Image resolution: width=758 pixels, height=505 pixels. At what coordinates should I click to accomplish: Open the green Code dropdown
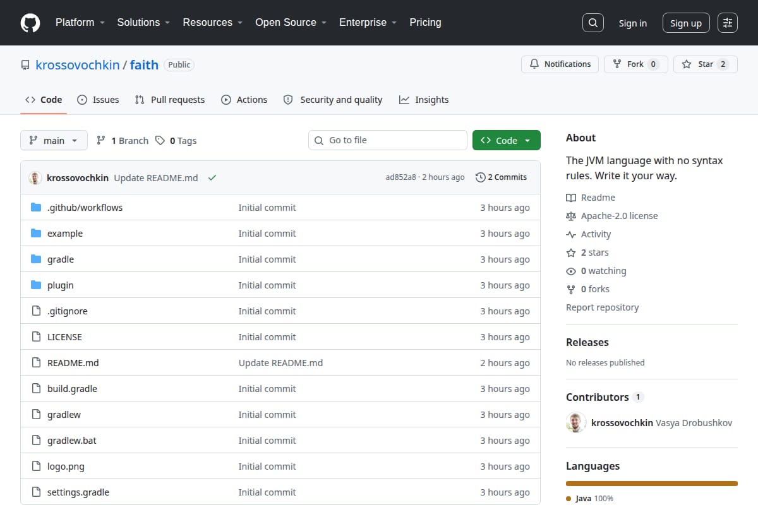(507, 141)
